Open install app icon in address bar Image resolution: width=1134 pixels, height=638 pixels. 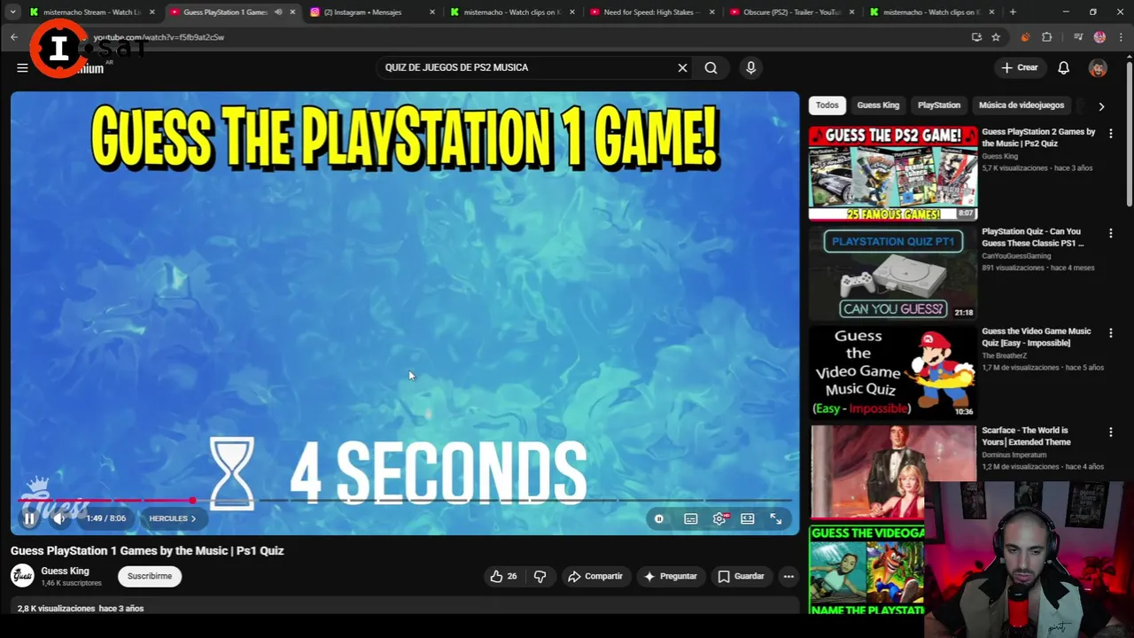(x=976, y=37)
